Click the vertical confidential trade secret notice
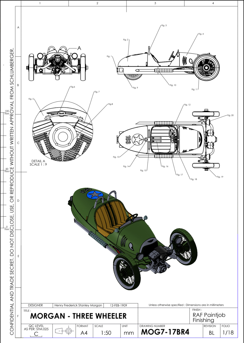 point(12,191)
